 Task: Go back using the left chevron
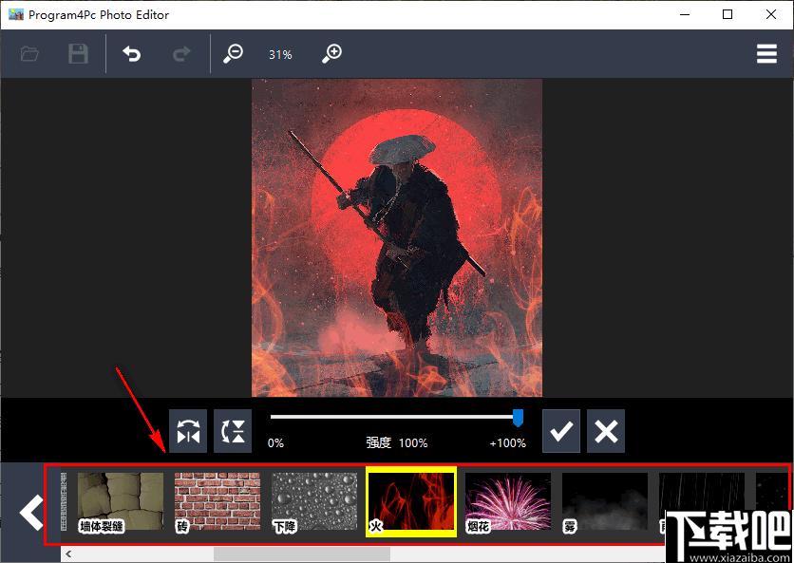click(31, 512)
